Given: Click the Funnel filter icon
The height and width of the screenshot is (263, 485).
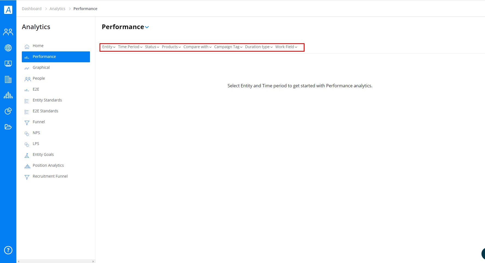Looking at the screenshot, I should point(27,123).
